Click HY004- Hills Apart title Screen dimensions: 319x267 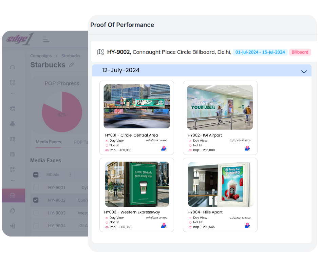(205, 212)
